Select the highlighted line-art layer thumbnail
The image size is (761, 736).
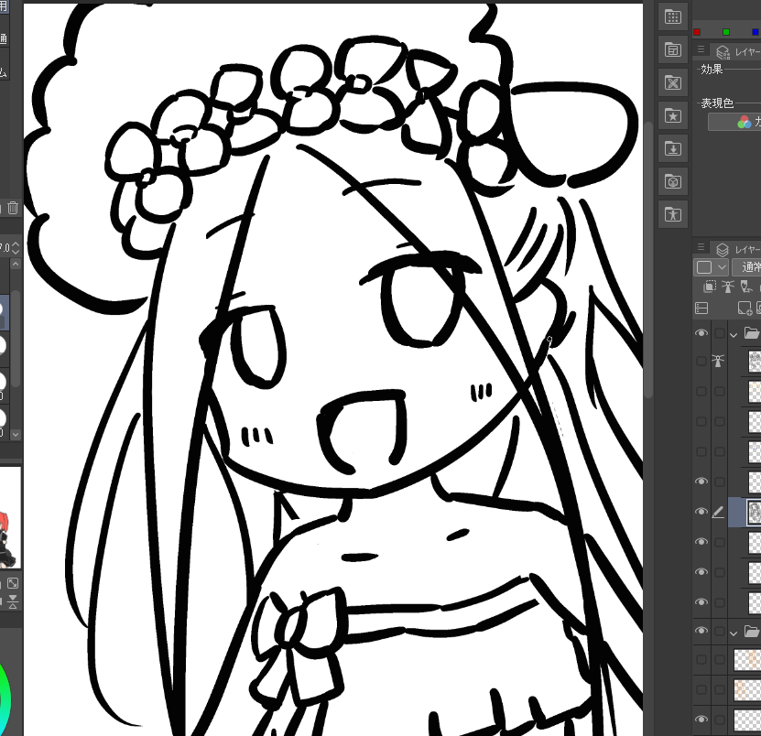tap(755, 512)
